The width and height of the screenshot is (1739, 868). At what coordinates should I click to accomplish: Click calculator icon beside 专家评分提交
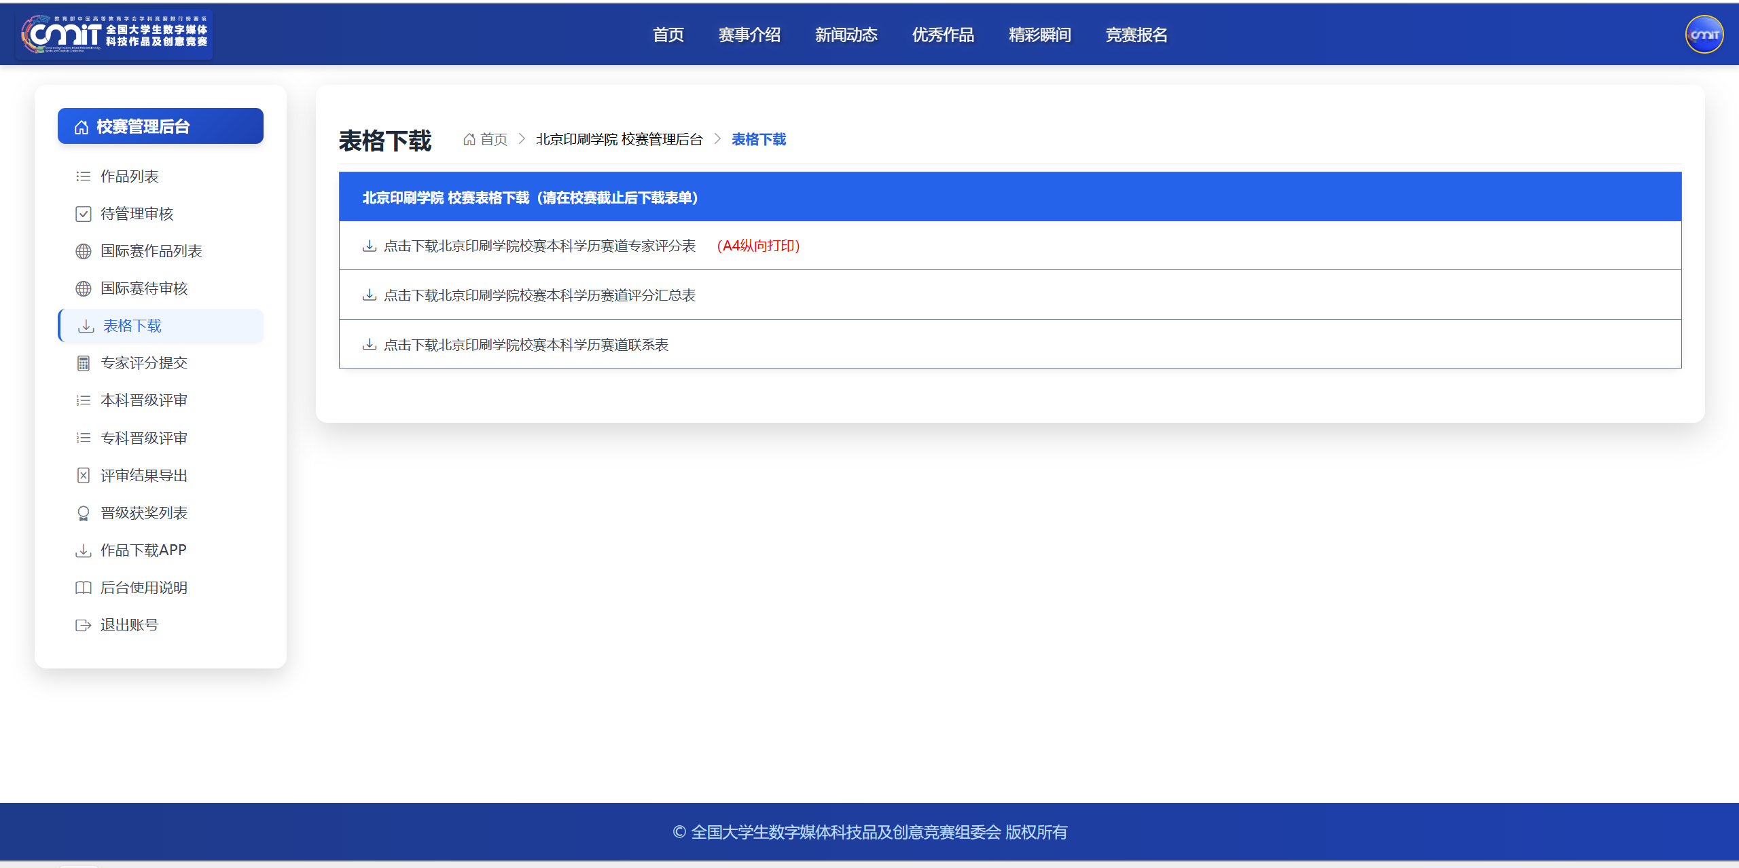[x=83, y=364]
